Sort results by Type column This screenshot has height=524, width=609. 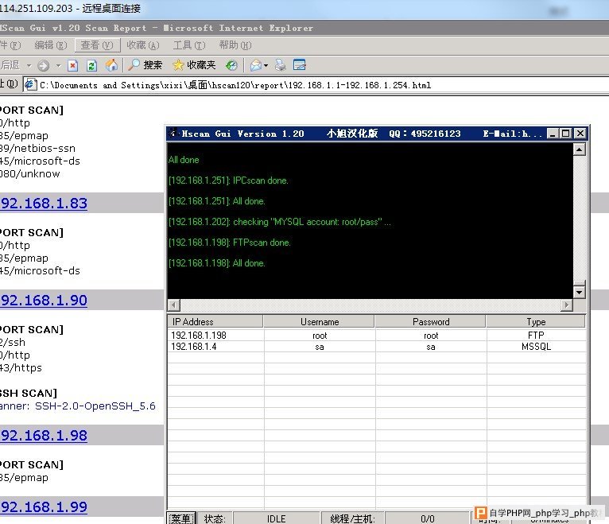tap(536, 321)
